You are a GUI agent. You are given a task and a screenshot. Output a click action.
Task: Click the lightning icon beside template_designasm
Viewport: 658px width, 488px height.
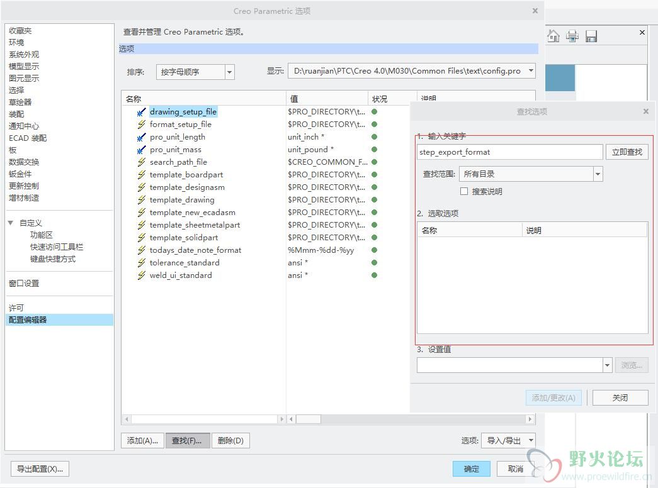pos(142,187)
